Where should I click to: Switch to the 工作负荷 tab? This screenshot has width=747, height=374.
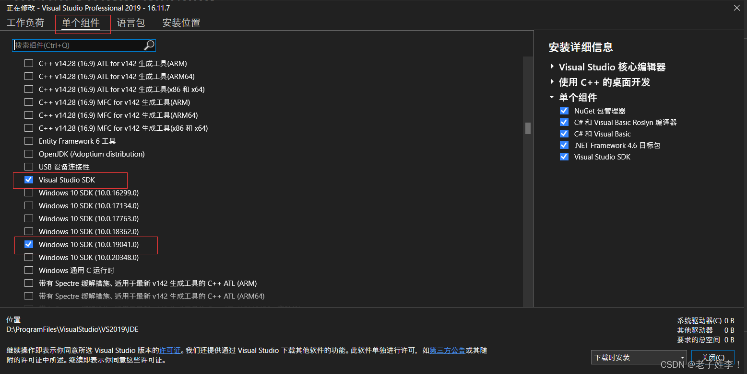click(25, 23)
